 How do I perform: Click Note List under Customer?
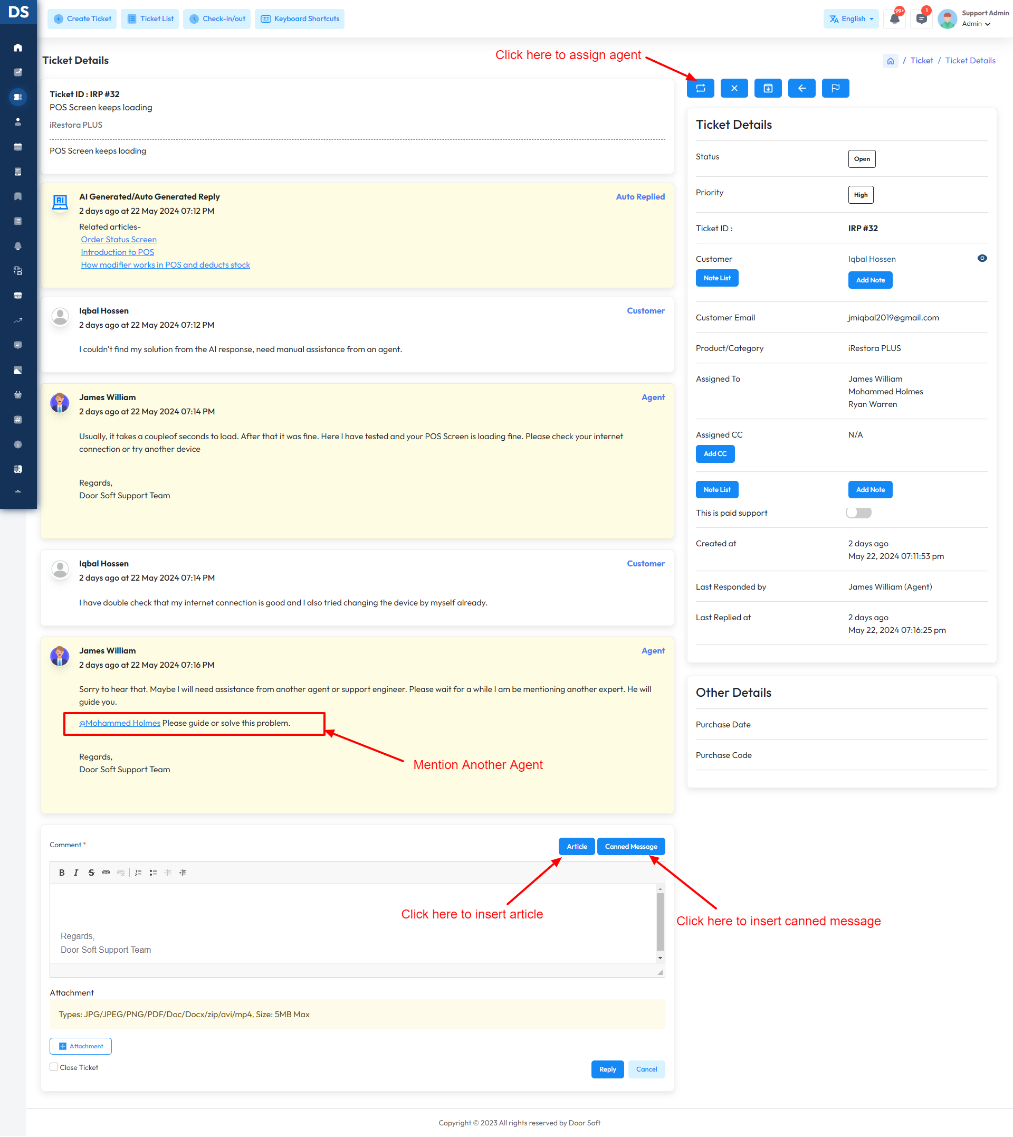718,278
